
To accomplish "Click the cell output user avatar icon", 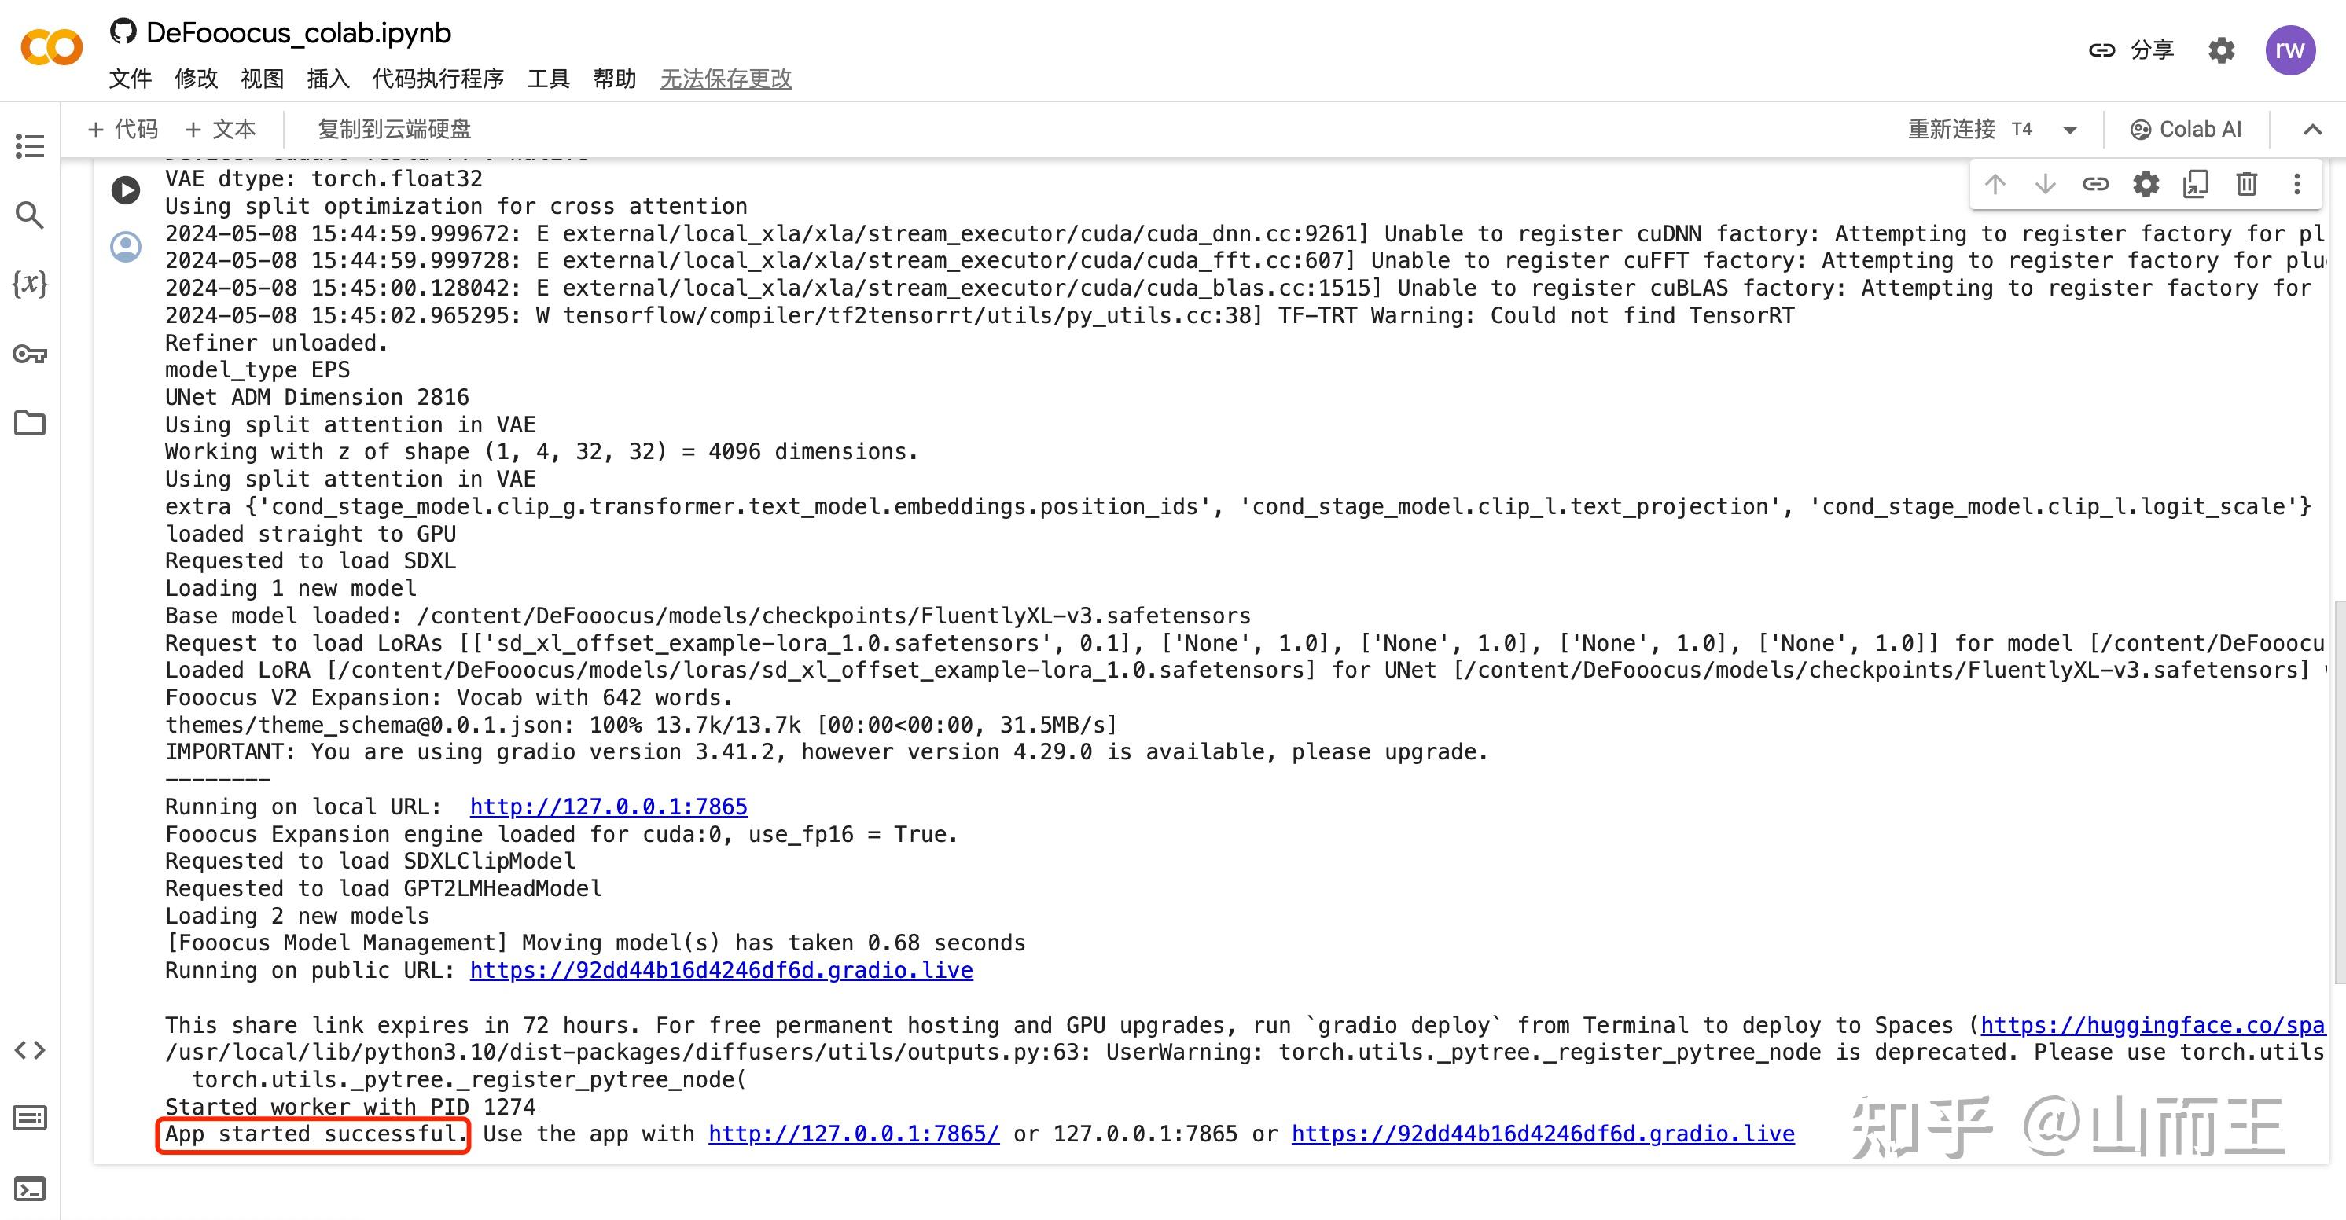I will pyautogui.click(x=126, y=247).
